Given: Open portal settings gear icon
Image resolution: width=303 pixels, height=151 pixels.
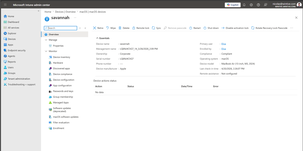Looking at the screenshot, I should (251, 5).
